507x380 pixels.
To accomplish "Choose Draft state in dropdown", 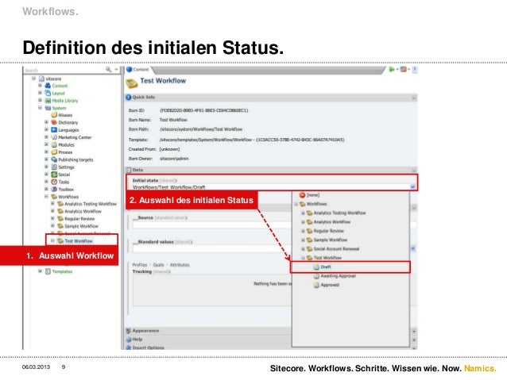I will coord(326,267).
